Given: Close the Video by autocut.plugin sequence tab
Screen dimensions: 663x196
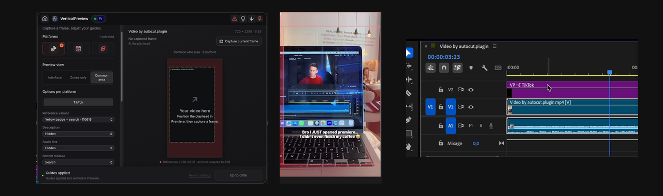Looking at the screenshot, I should 426,46.
